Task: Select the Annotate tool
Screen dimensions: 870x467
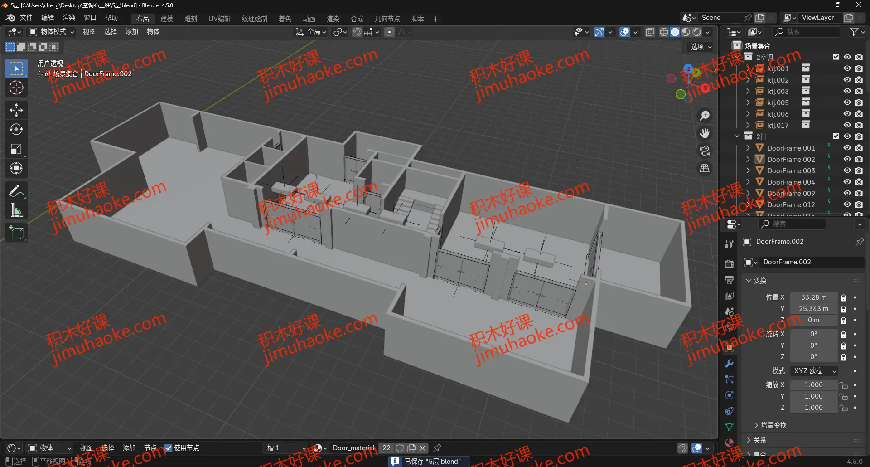Action: [16, 190]
